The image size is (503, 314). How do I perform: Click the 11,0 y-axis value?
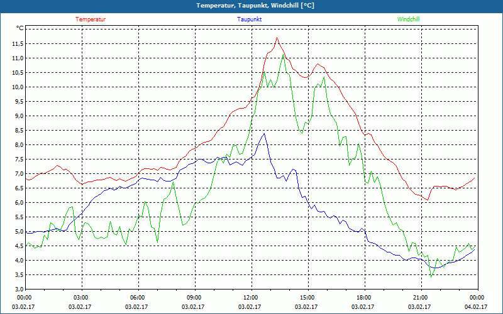coord(18,58)
